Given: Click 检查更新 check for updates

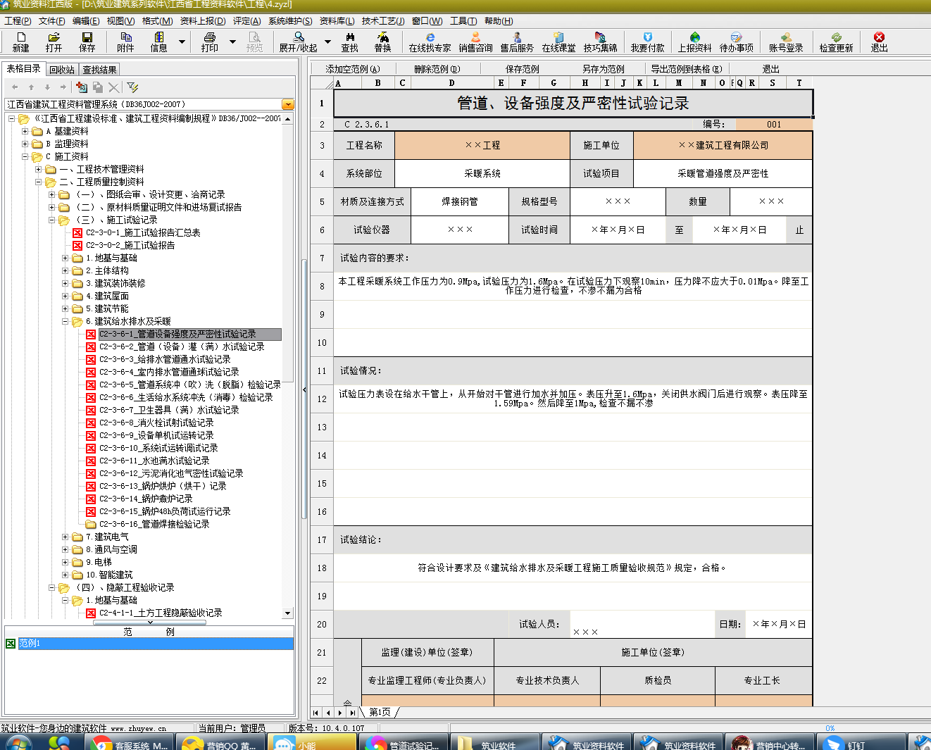Looking at the screenshot, I should click(836, 42).
